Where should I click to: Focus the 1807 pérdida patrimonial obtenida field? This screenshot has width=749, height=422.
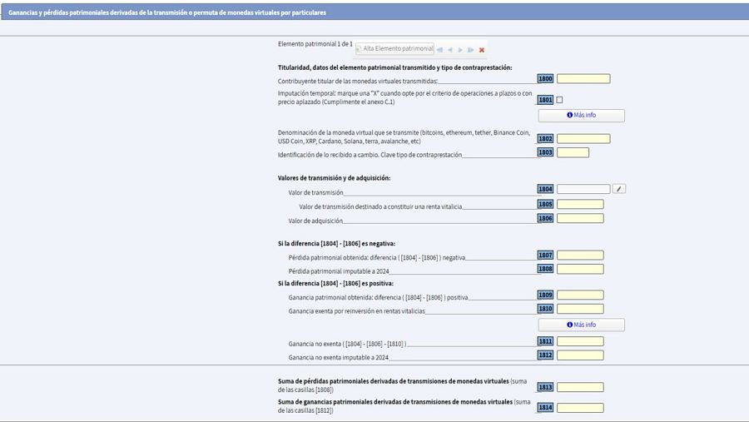point(580,256)
